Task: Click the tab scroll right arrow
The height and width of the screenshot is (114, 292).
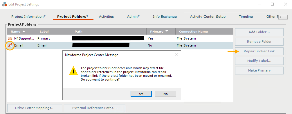Action: tap(285, 17)
